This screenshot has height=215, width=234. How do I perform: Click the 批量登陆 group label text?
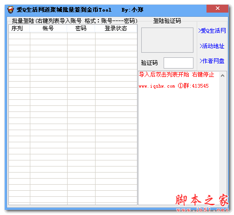[75, 21]
